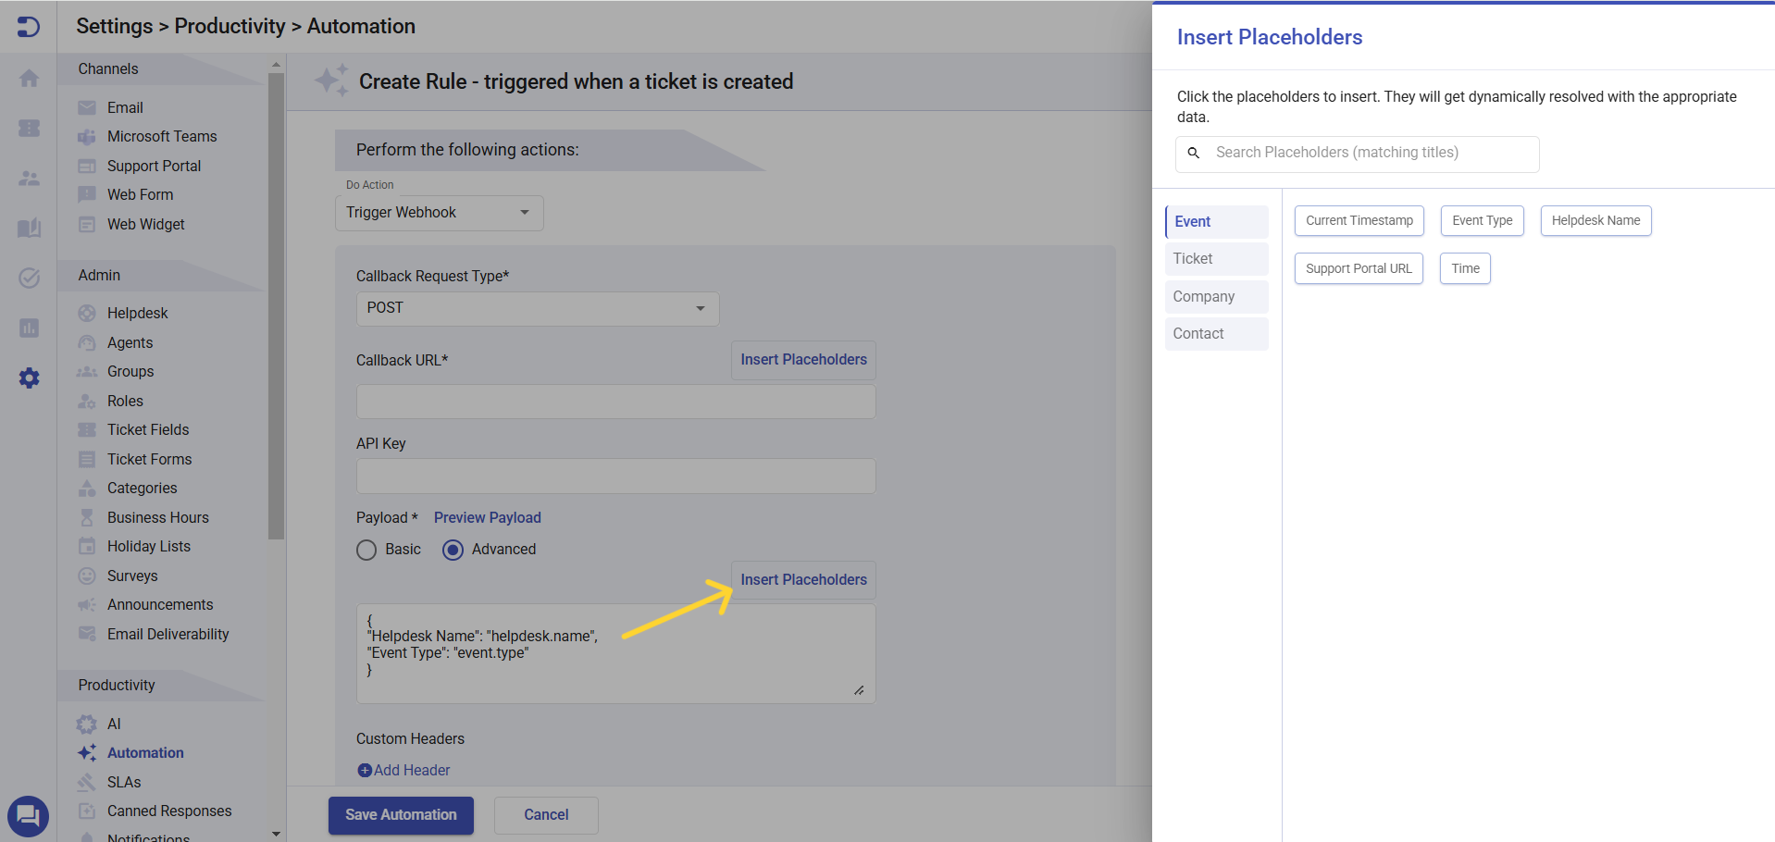This screenshot has width=1775, height=842.
Task: Expand the Company placeholder category
Action: [x=1203, y=296]
